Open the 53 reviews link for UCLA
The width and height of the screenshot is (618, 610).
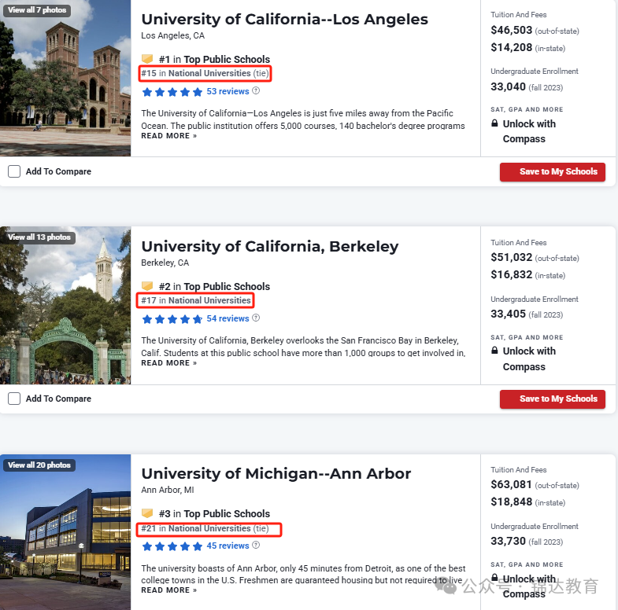tap(228, 91)
